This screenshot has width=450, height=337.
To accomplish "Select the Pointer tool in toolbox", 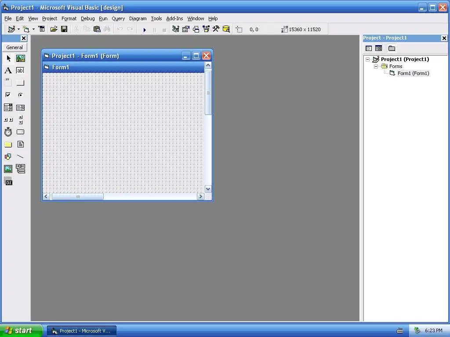I will 8,58.
